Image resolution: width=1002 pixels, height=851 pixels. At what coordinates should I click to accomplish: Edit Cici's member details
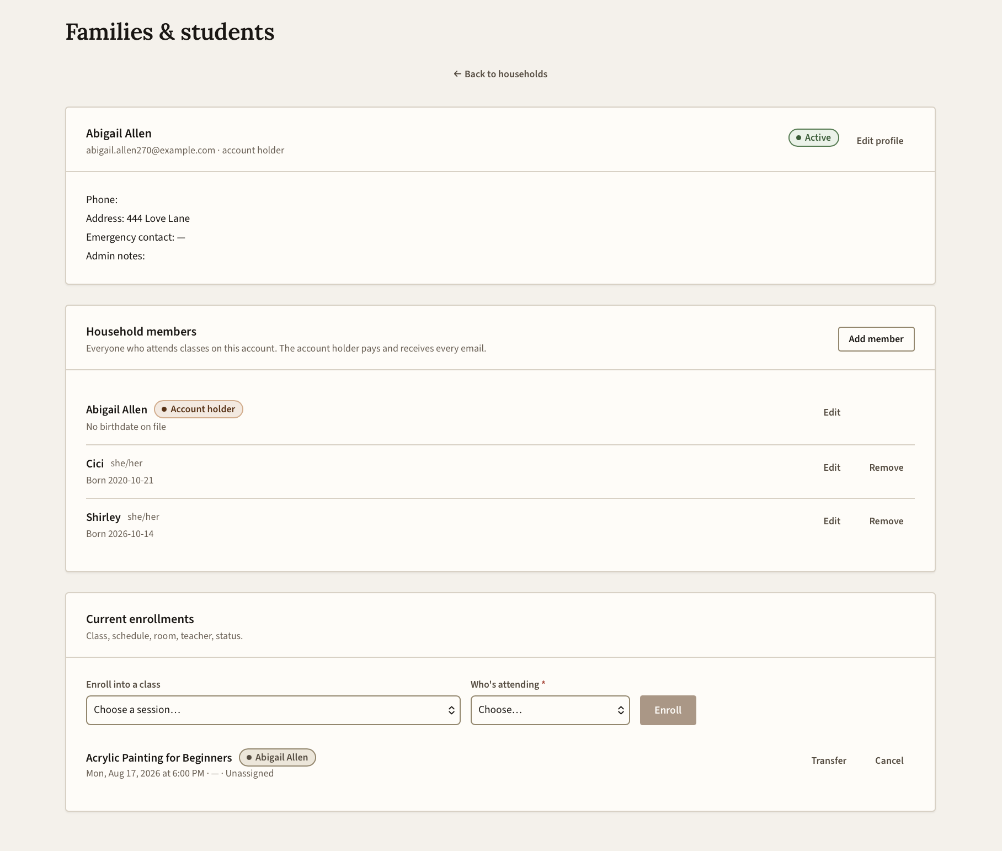[x=832, y=467]
